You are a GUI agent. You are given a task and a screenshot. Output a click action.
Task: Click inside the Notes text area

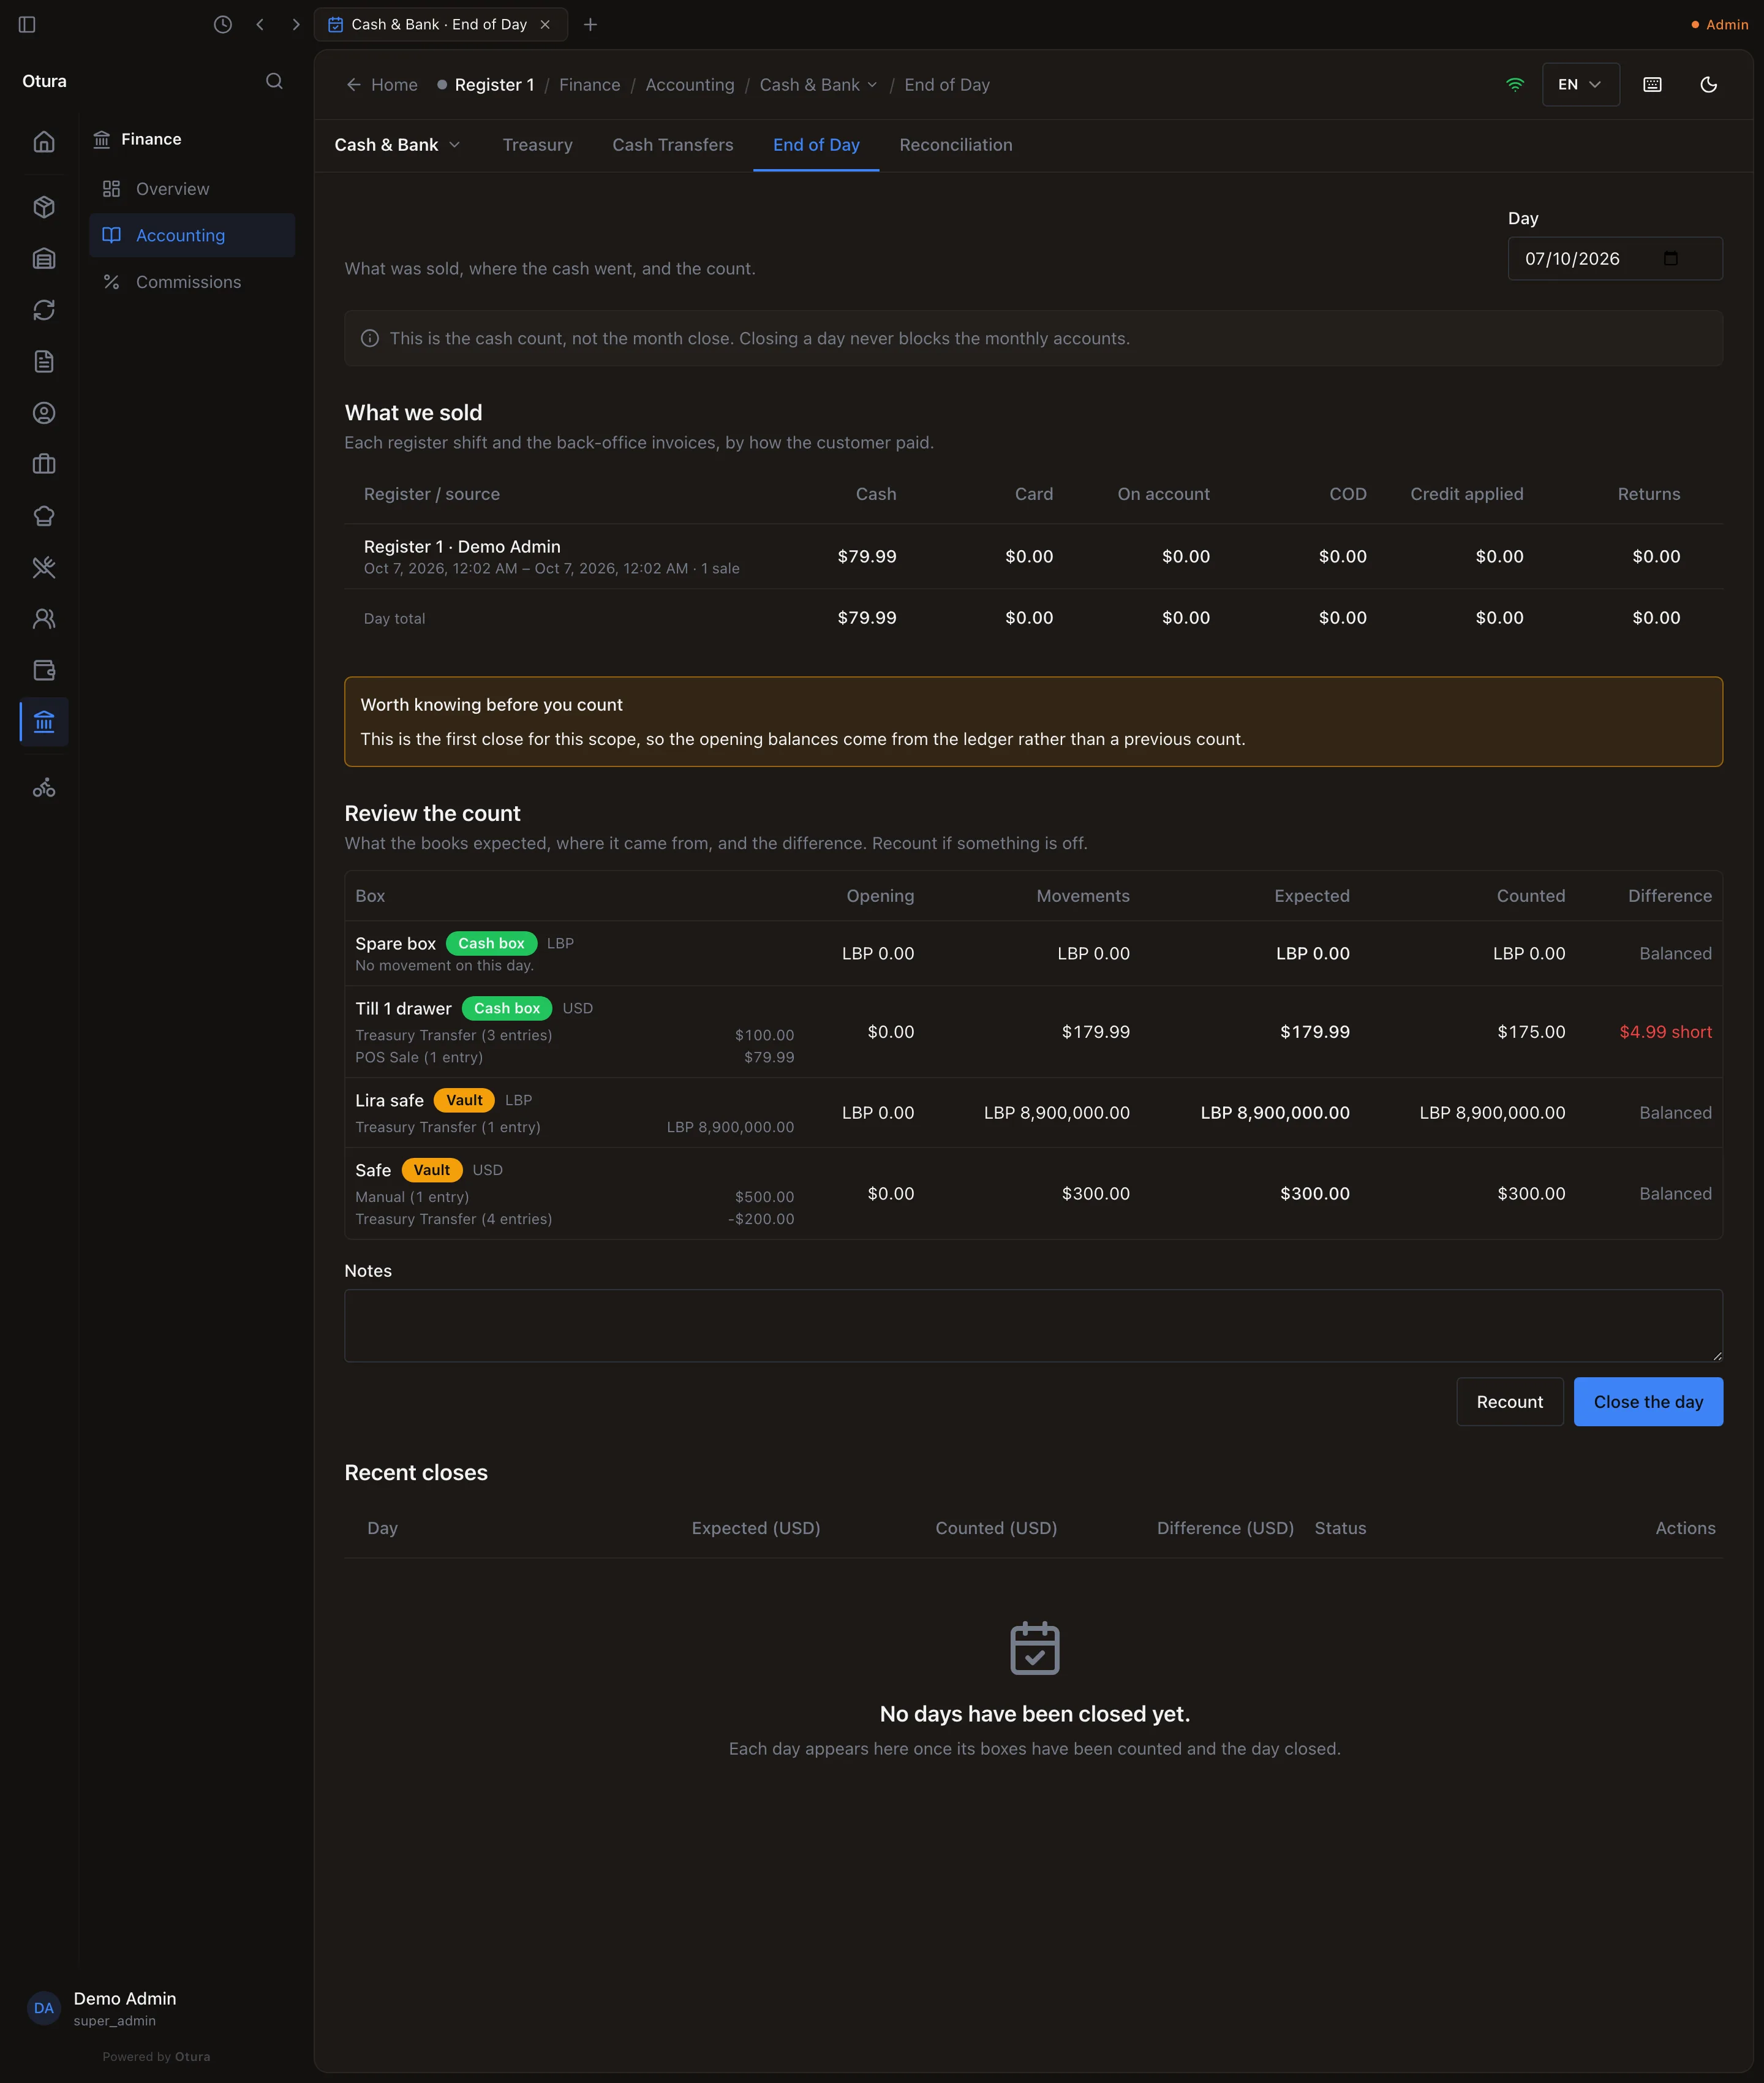[1033, 1326]
